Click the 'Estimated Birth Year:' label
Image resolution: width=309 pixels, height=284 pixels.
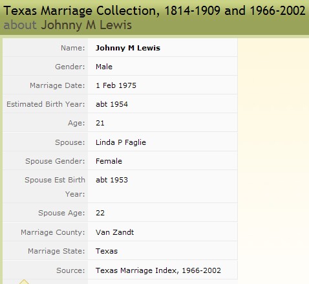coord(46,104)
